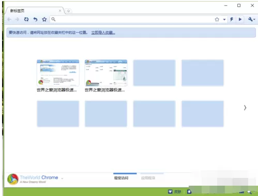Click the undo closed tab arrow icon
The width and height of the screenshot is (258, 196).
coord(35,19)
